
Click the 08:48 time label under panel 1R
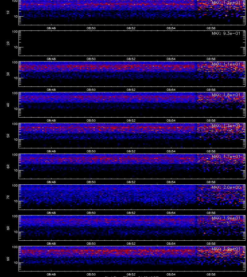click(51, 28)
